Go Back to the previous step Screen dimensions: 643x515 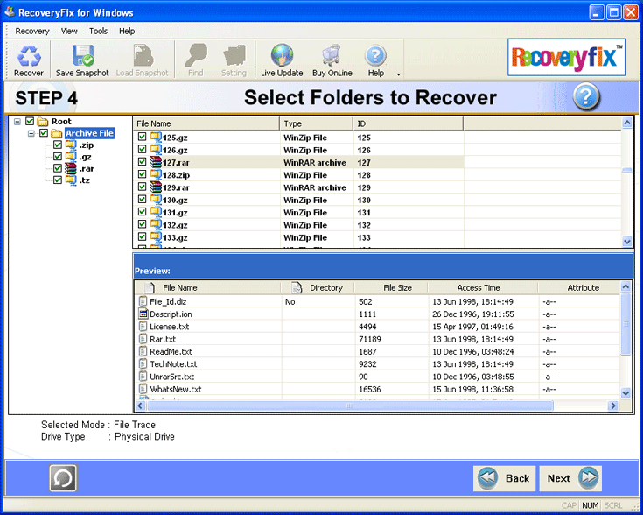(504, 478)
